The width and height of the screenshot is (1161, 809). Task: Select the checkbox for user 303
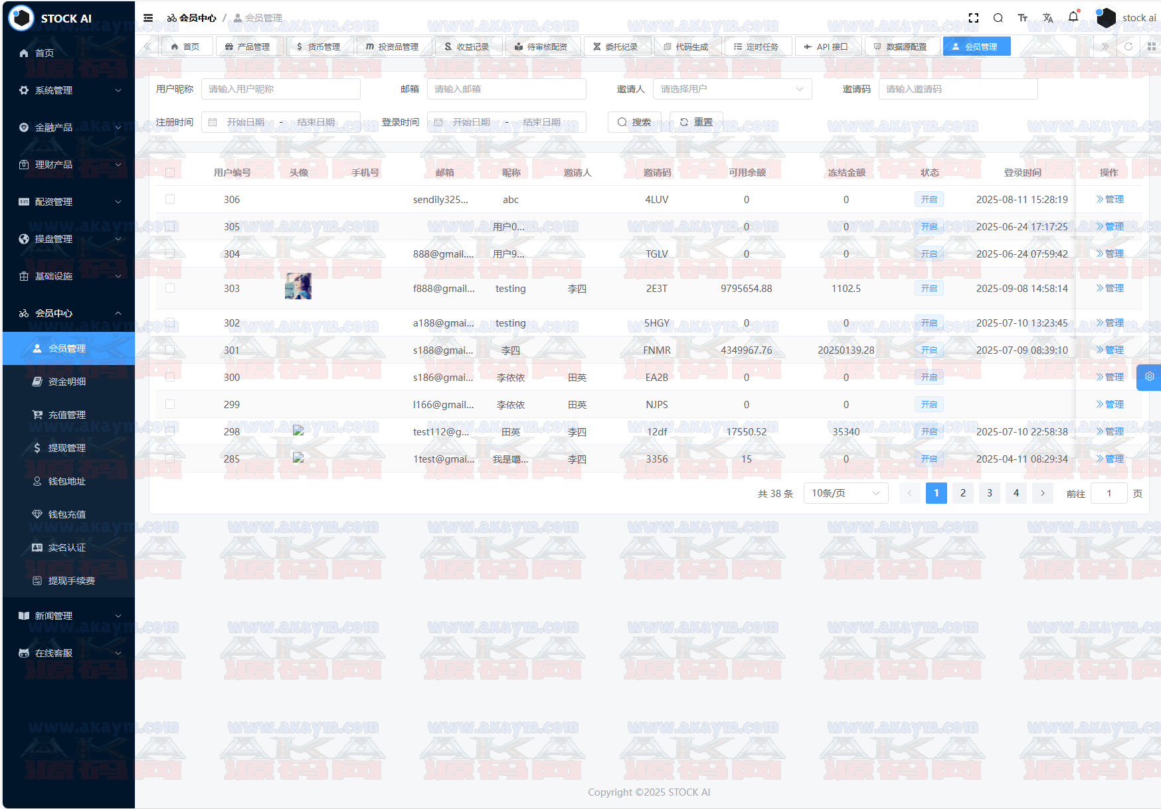(170, 288)
